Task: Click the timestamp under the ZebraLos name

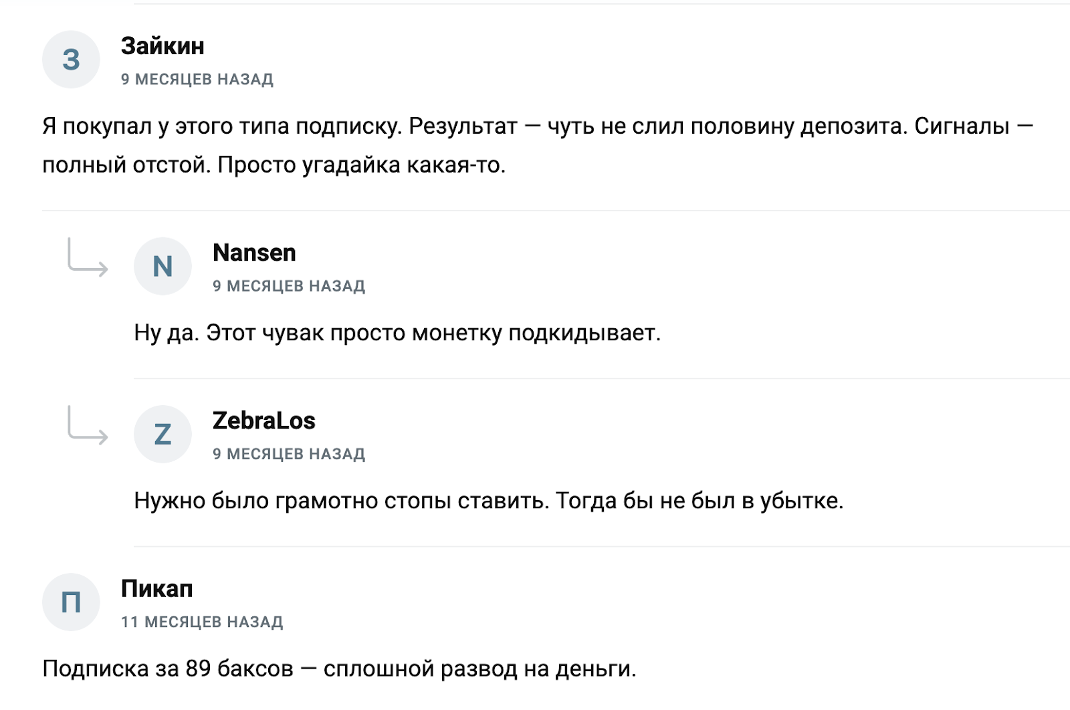Action: click(x=289, y=454)
